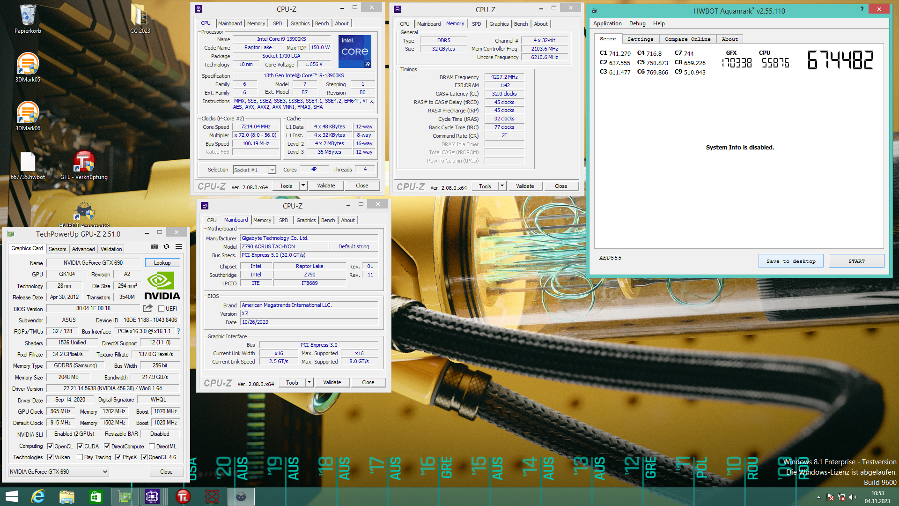
Task: Switch to Compare Online tab in Aquamark
Action: coord(687,39)
